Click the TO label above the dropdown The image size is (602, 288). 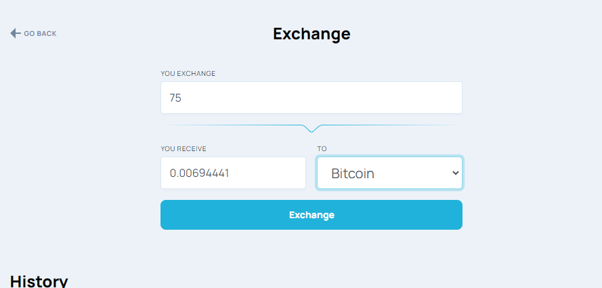pos(322,148)
